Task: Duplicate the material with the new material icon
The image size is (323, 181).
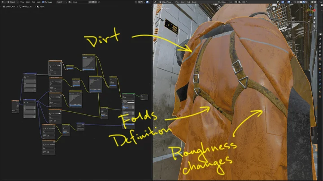Action: pos(93,2)
